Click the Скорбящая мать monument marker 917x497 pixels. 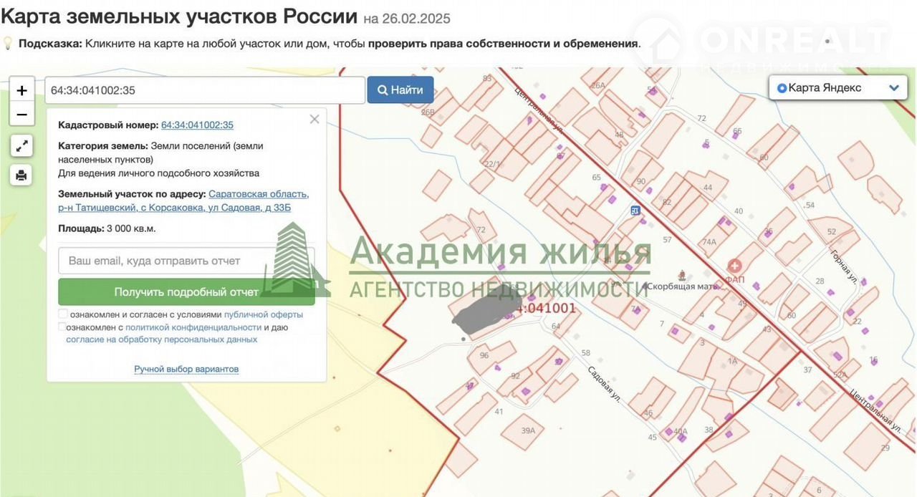[645, 286]
